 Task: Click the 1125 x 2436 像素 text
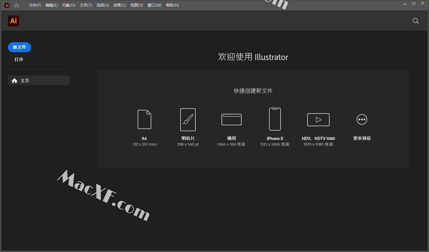click(275, 144)
